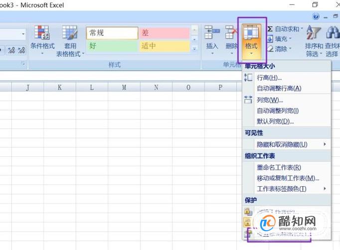Screen dimensions: 340x250
Task: Choose AutoFit Column Width 自动调整列宽(I)
Action: point(287,111)
